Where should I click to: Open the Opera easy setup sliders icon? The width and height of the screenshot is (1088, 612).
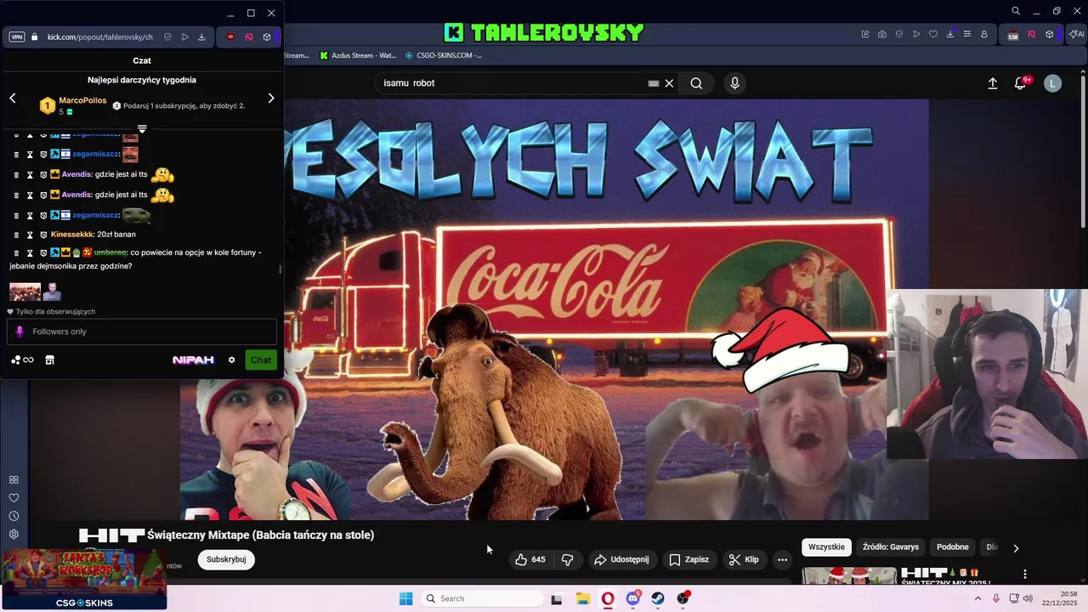point(967,34)
